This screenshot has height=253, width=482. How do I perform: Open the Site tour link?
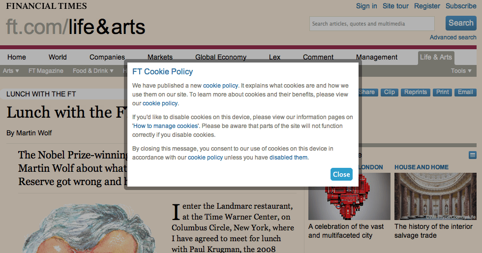(x=395, y=6)
